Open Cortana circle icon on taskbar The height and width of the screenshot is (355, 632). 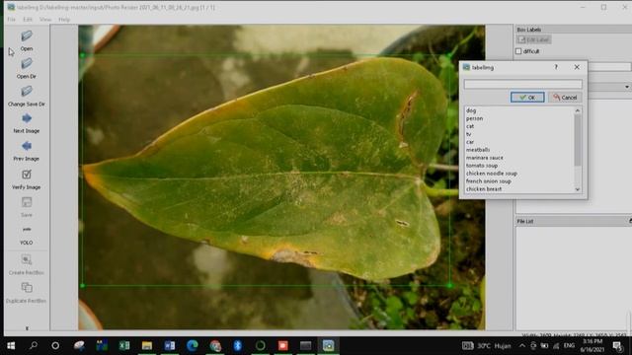55,345
